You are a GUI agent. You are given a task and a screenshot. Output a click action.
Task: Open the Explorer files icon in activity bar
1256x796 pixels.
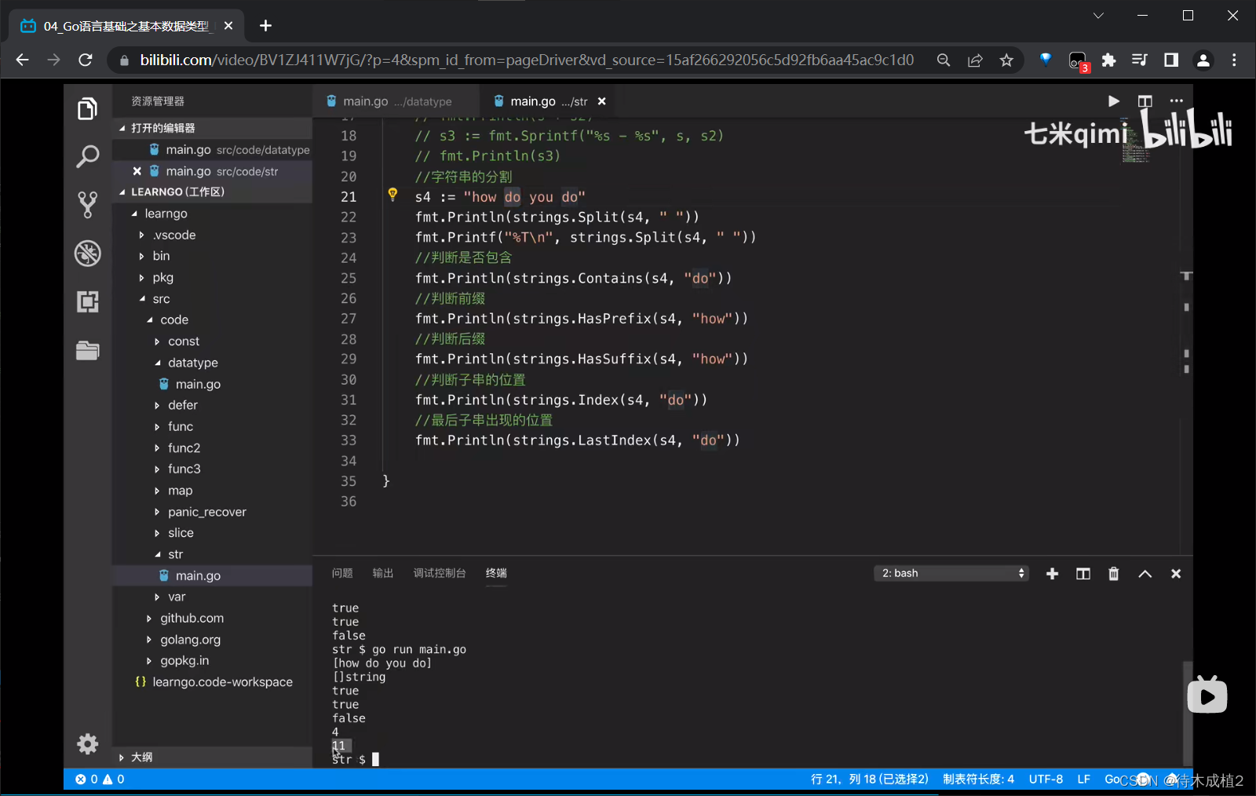87,108
